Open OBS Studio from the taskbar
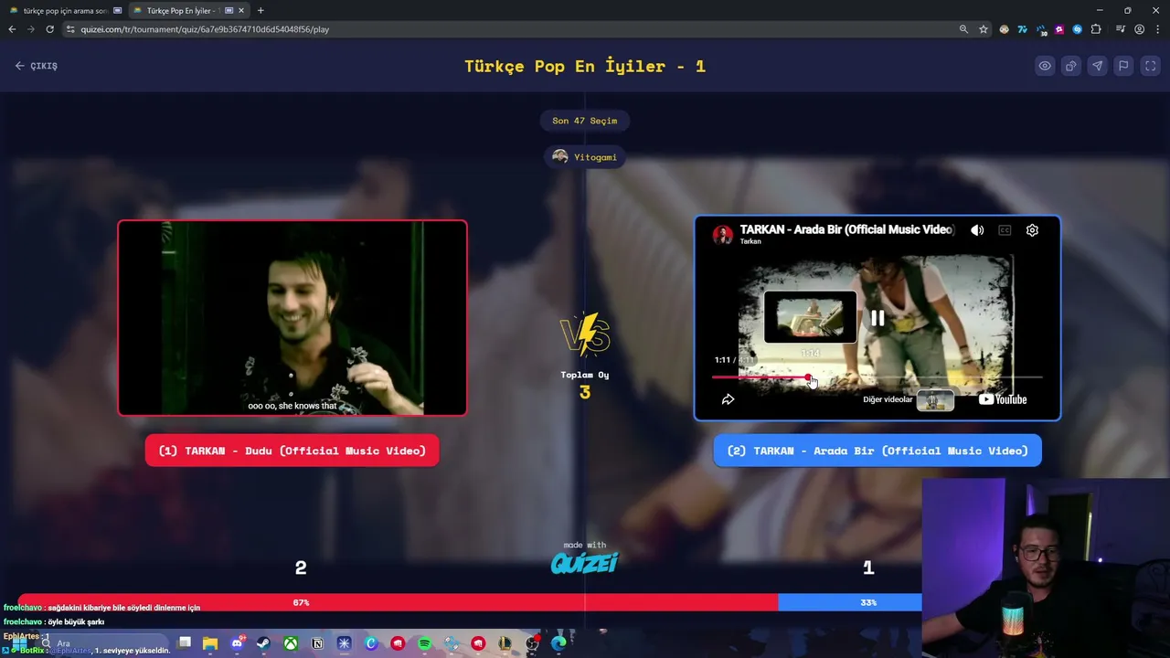Viewport: 1170px width, 658px height. point(532,643)
